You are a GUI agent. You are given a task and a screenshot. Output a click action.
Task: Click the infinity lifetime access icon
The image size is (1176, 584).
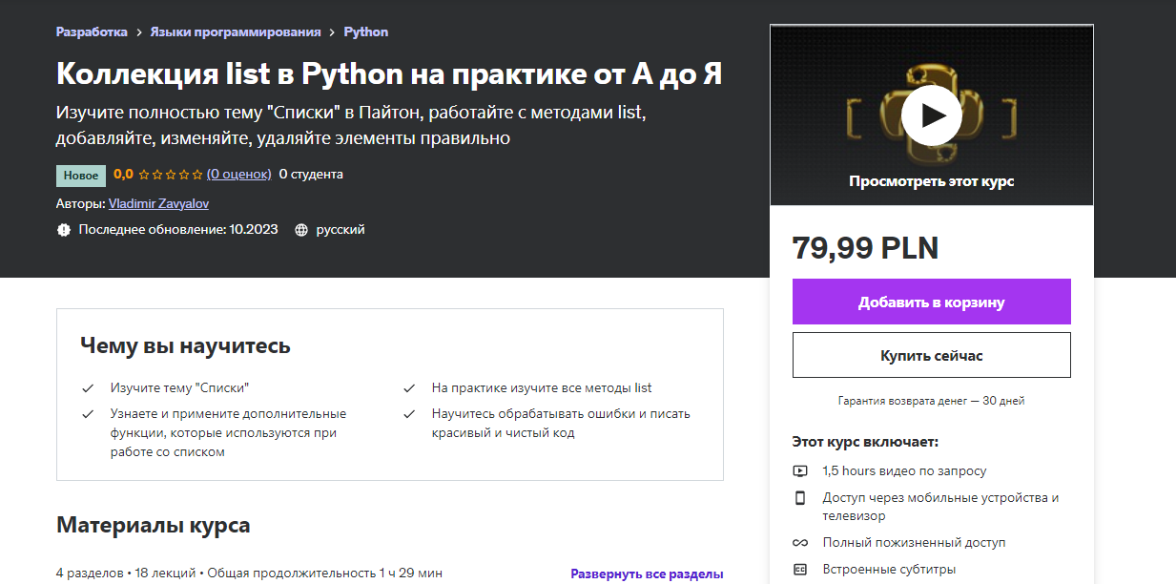[x=800, y=542]
